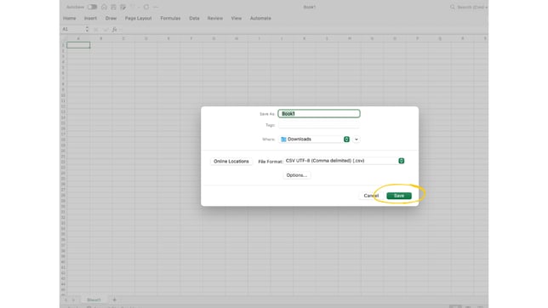Open the Options... button
This screenshot has width=548, height=308.
(296, 175)
